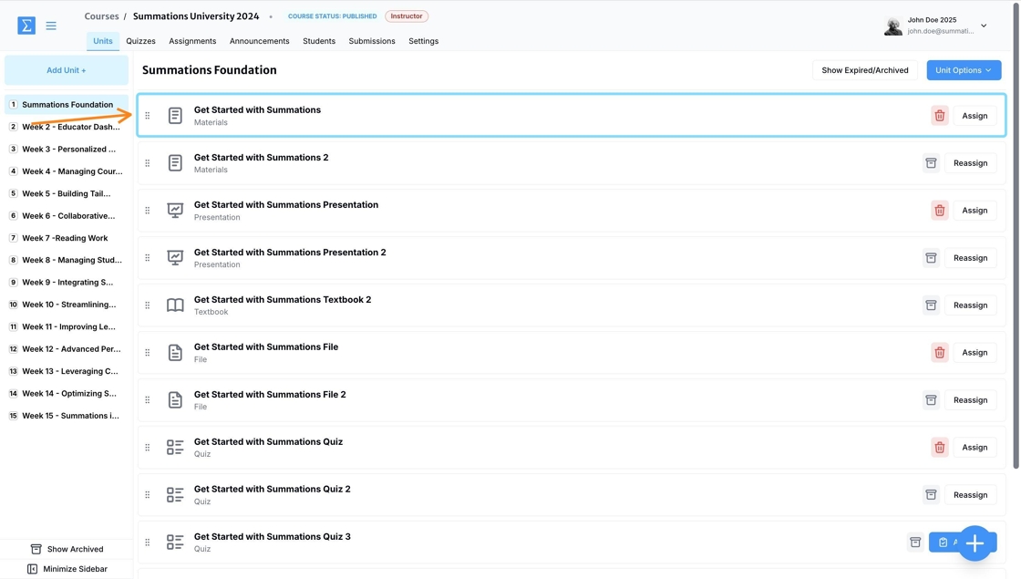
Task: Click Show Expired/Archived button
Action: 865,70
